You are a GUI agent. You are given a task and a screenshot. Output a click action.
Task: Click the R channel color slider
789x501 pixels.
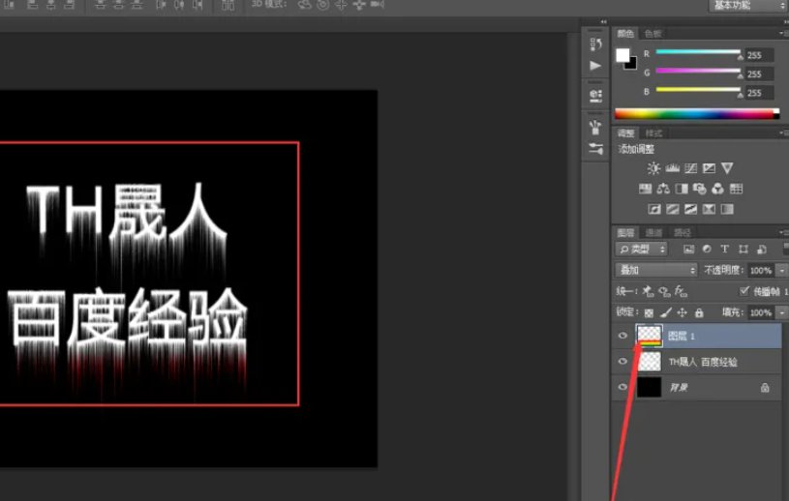[x=698, y=52]
